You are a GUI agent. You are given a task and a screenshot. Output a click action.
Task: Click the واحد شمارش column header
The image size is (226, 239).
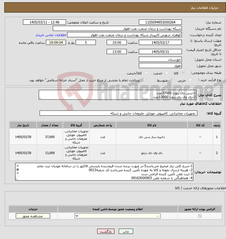click(103, 125)
